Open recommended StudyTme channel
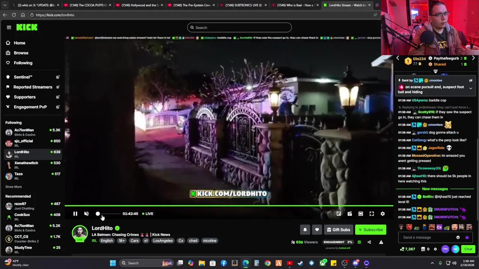The height and width of the screenshot is (269, 479). [x=33, y=250]
